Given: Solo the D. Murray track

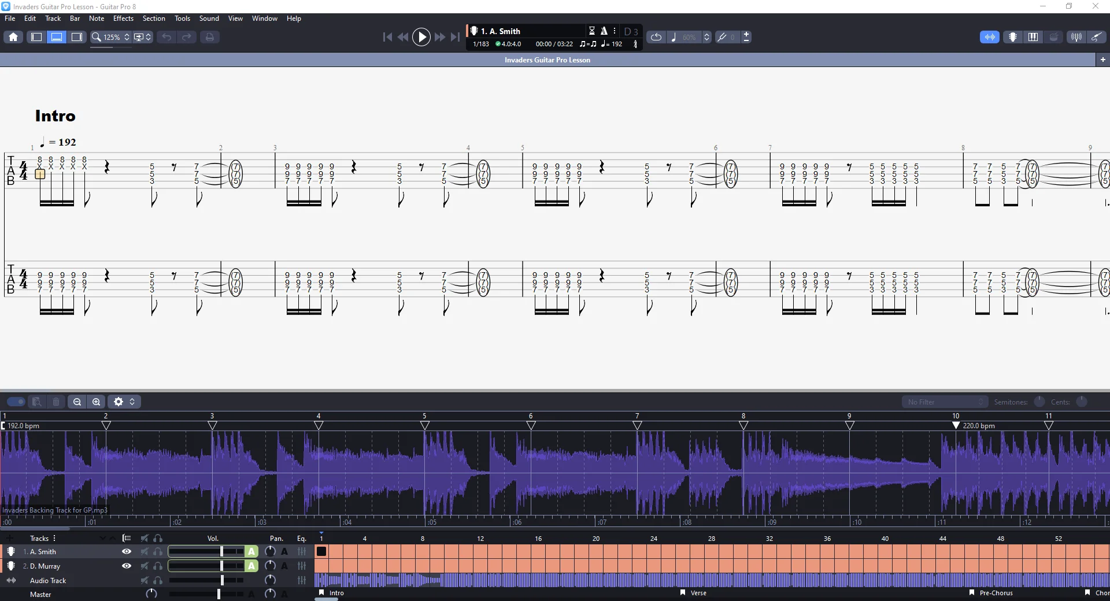Looking at the screenshot, I should 158,566.
